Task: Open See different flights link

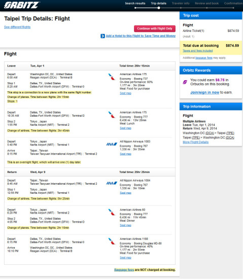Action: point(17,27)
